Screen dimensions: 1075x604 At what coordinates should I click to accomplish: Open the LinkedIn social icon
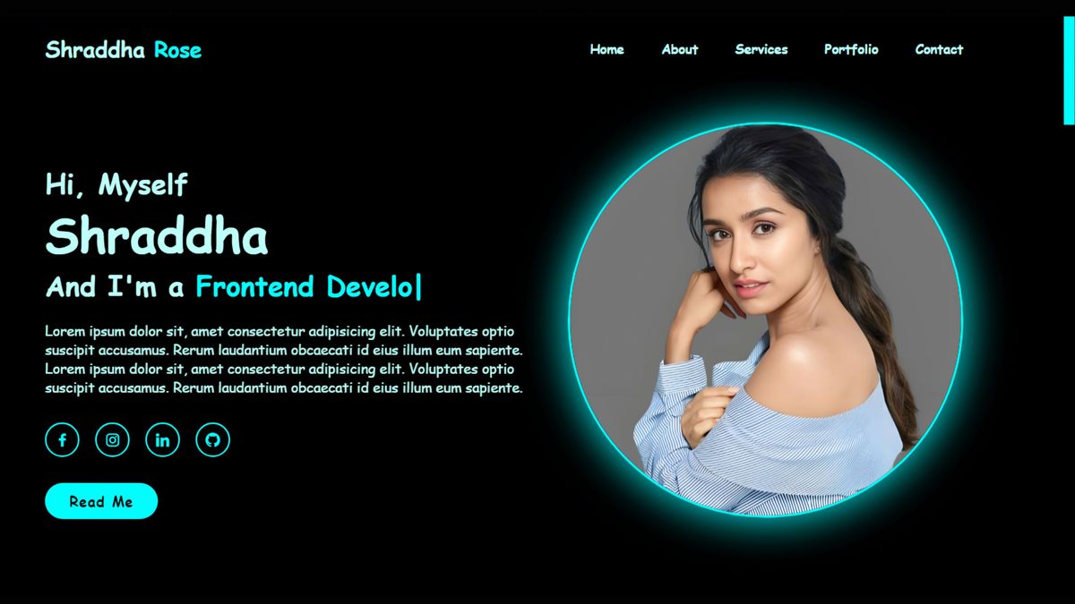click(x=162, y=439)
